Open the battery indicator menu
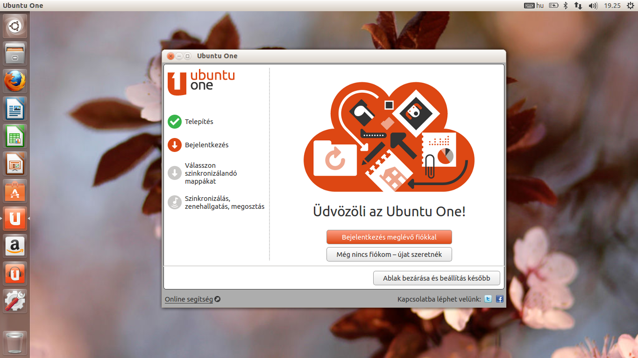This screenshot has height=358, width=638. point(553,6)
